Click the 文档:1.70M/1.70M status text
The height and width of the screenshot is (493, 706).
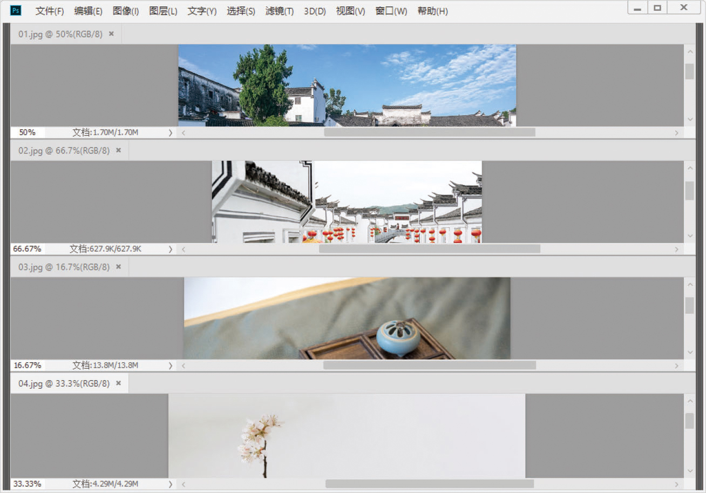[x=105, y=132]
